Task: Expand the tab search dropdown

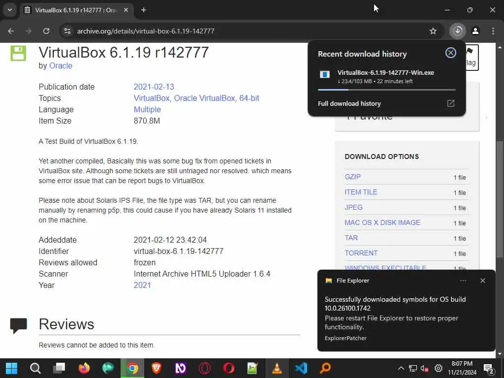Action: pyautogui.click(x=10, y=10)
